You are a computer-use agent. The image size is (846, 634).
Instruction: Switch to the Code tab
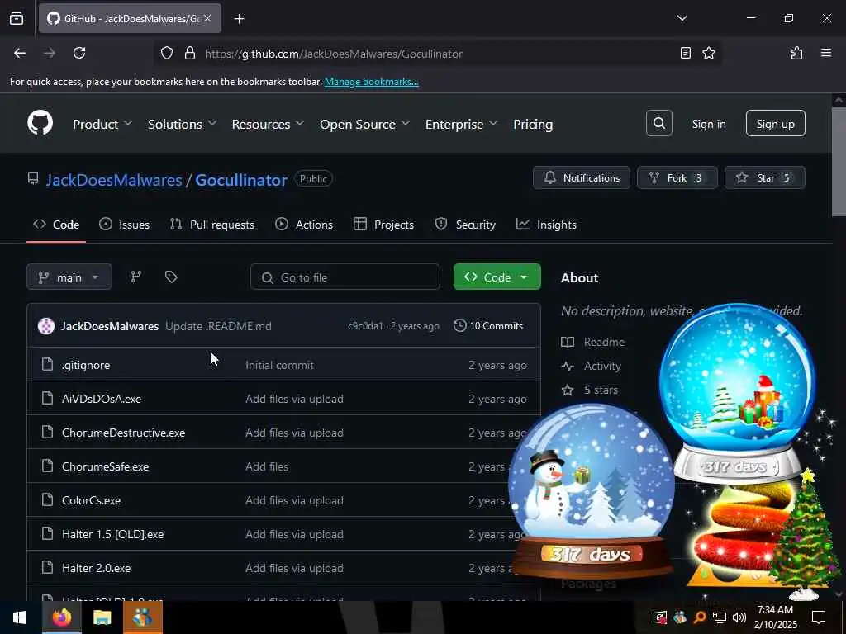pos(56,225)
